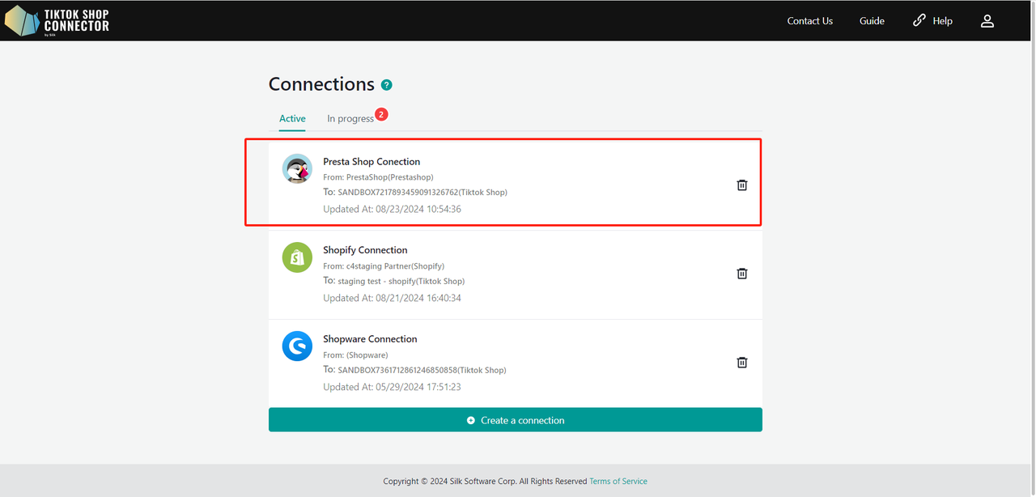Open the Terms of Service link
The height and width of the screenshot is (497, 1036).
pos(618,481)
